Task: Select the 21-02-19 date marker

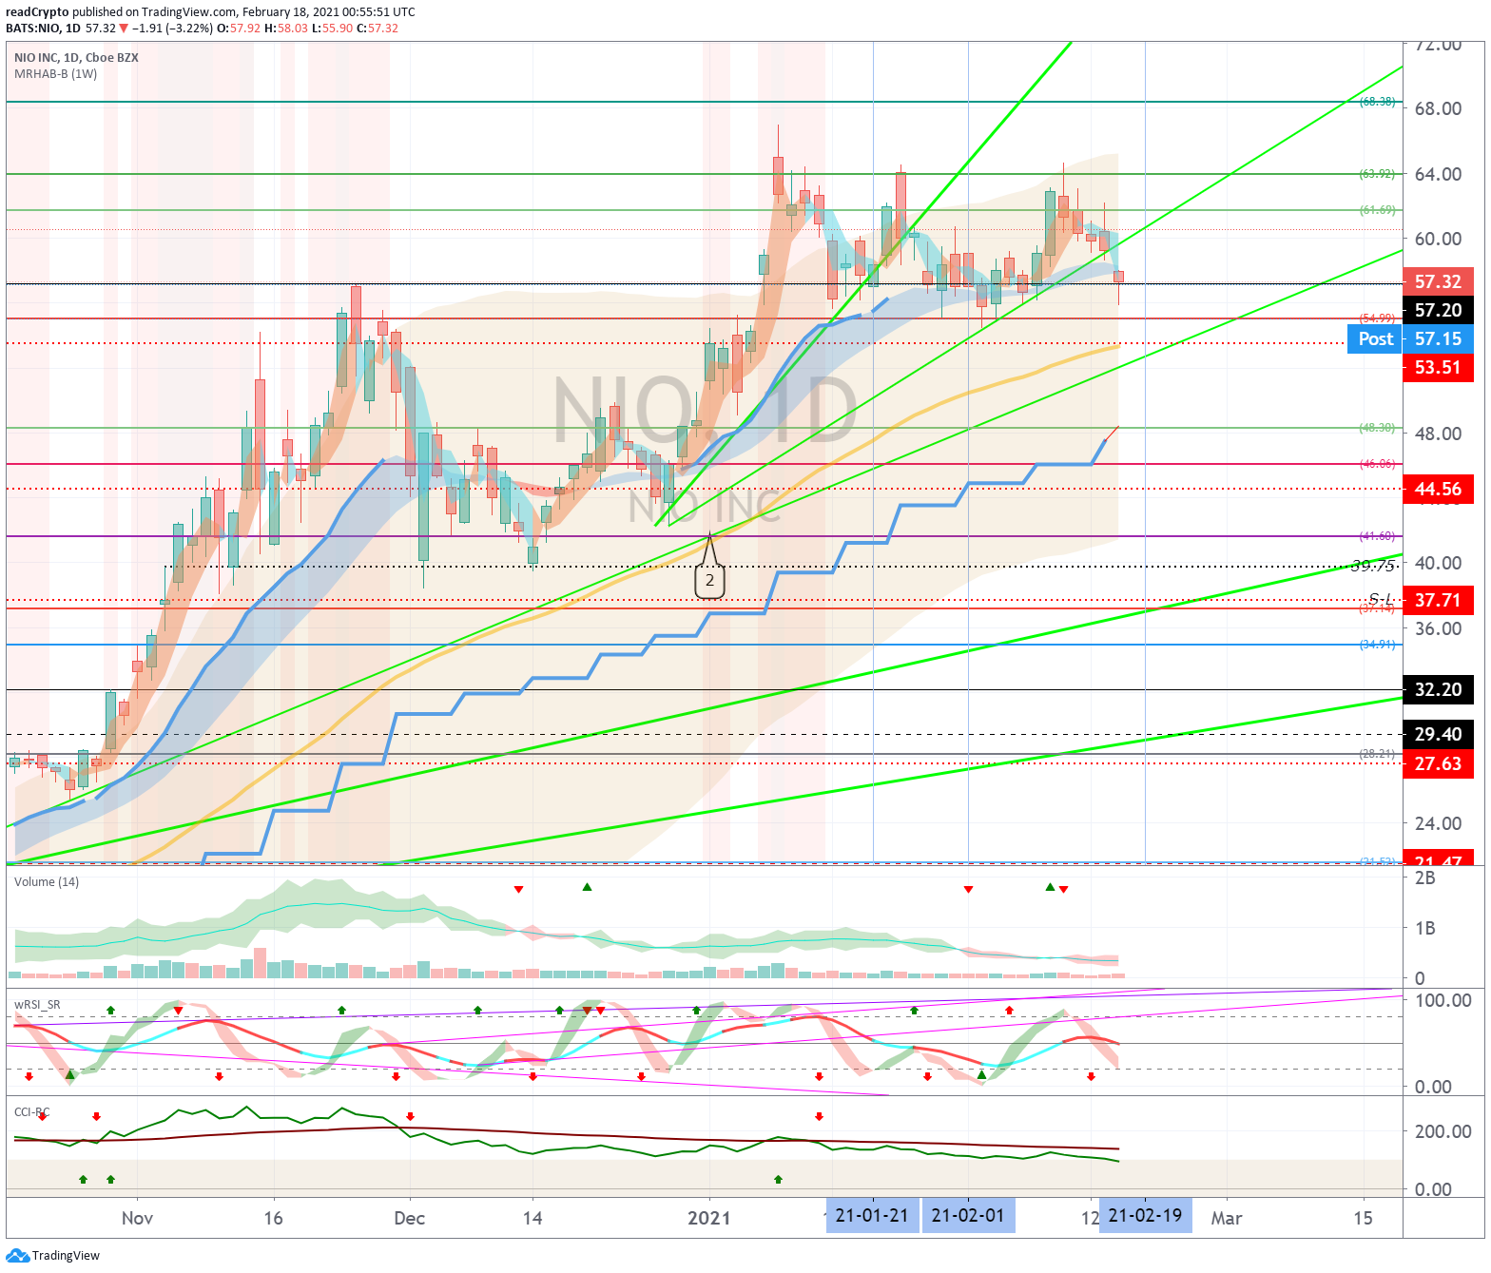Action: point(1145,1216)
